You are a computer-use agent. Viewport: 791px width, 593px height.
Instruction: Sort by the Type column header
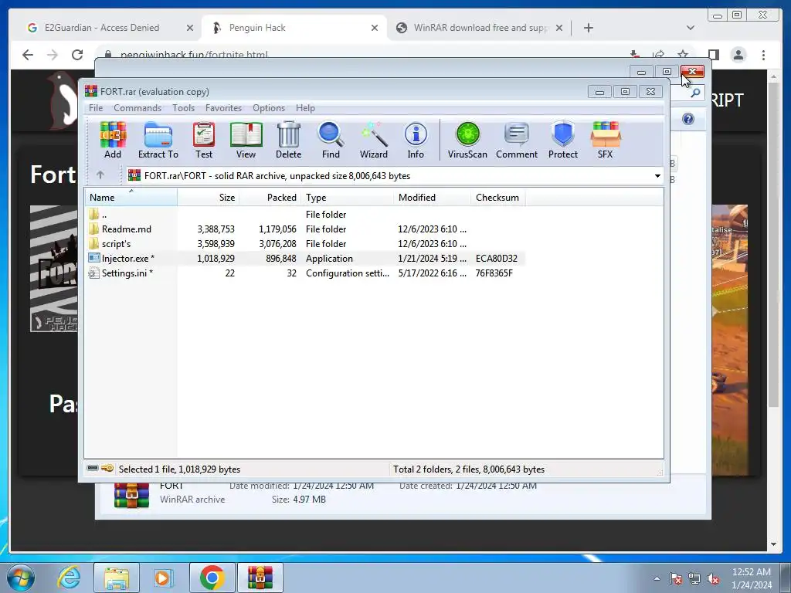347,197
